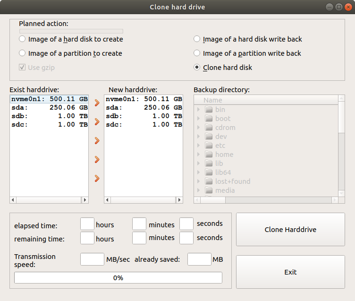Click the Exist harddrive left scroll arrow
This screenshot has height=301, width=355.
[13, 200]
